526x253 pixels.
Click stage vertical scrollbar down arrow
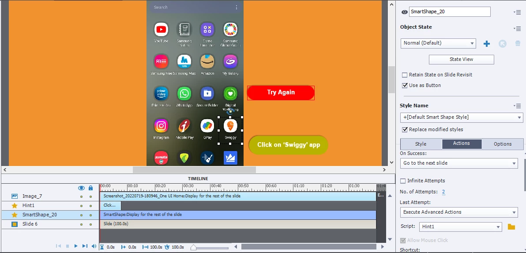[391, 162]
